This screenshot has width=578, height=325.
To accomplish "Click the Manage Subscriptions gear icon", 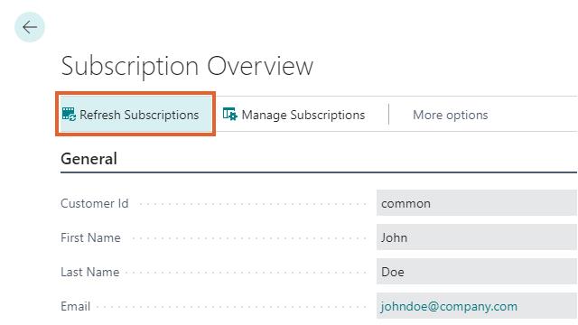I will (230, 115).
